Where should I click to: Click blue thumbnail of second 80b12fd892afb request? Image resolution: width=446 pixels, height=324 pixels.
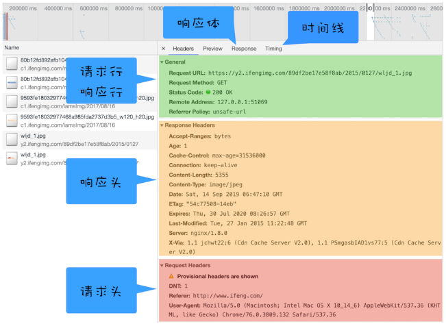coord(12,83)
